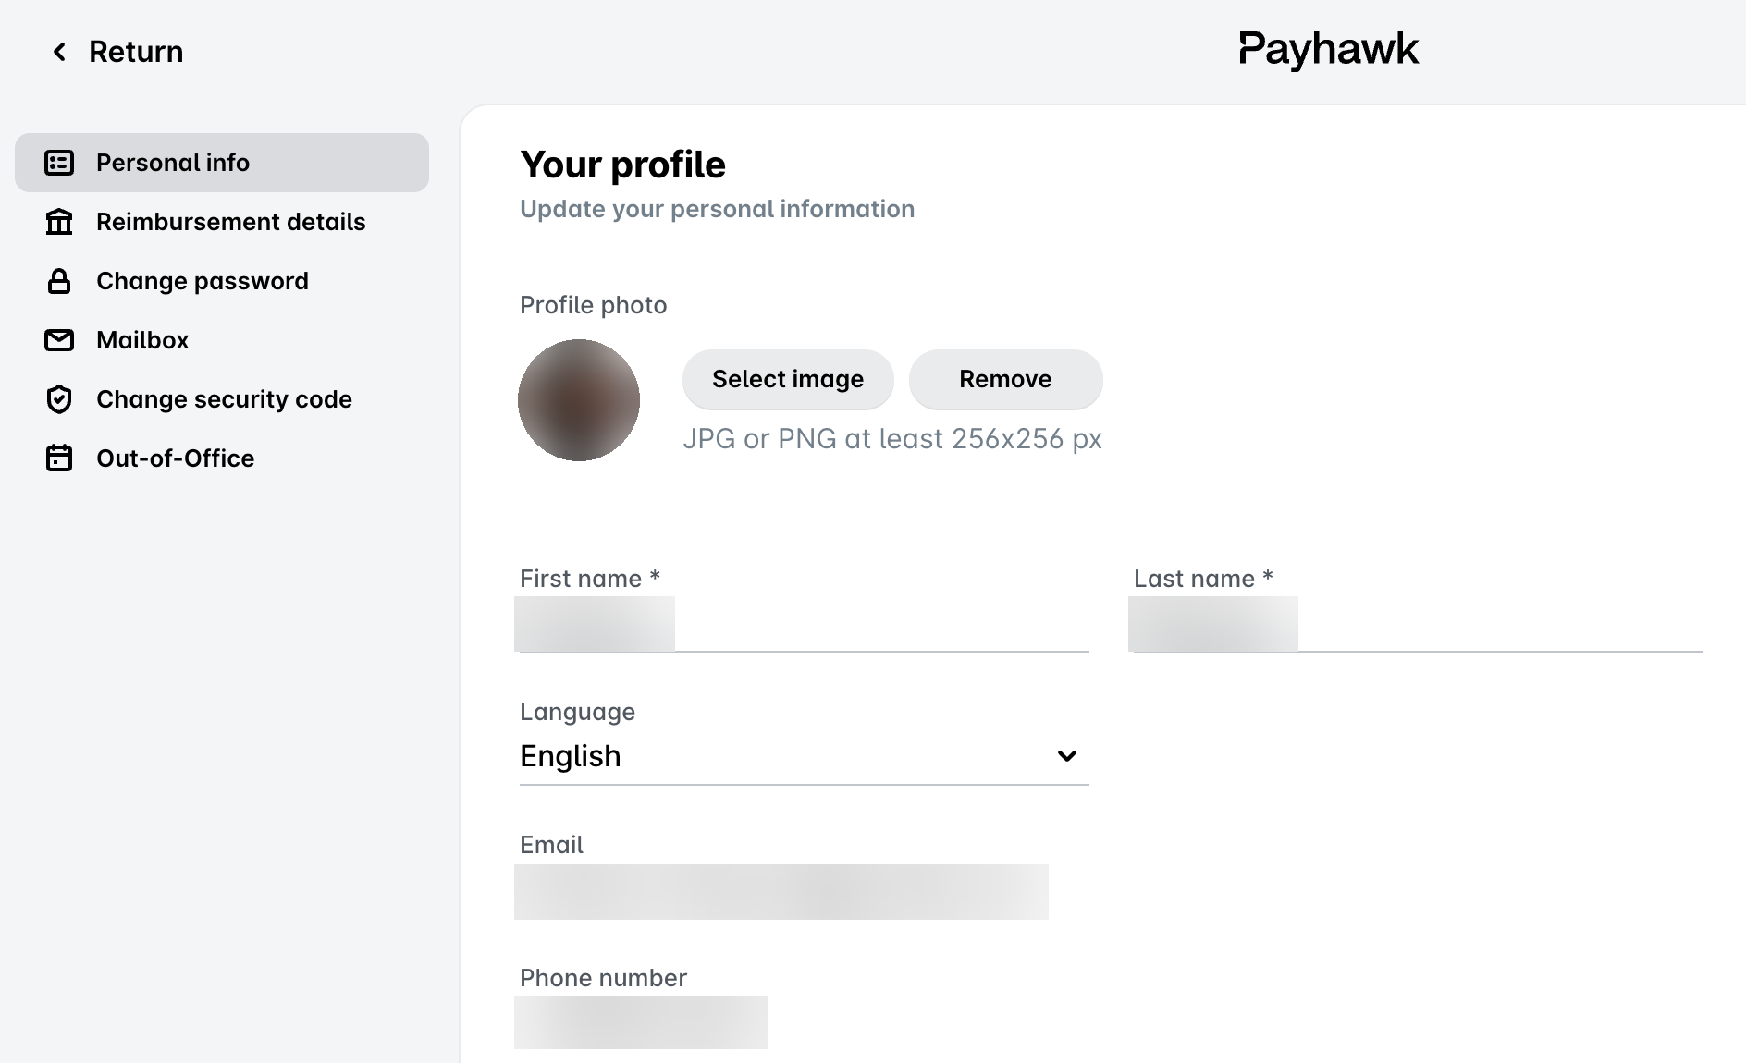Open Change security code page

pyautogui.click(x=222, y=399)
